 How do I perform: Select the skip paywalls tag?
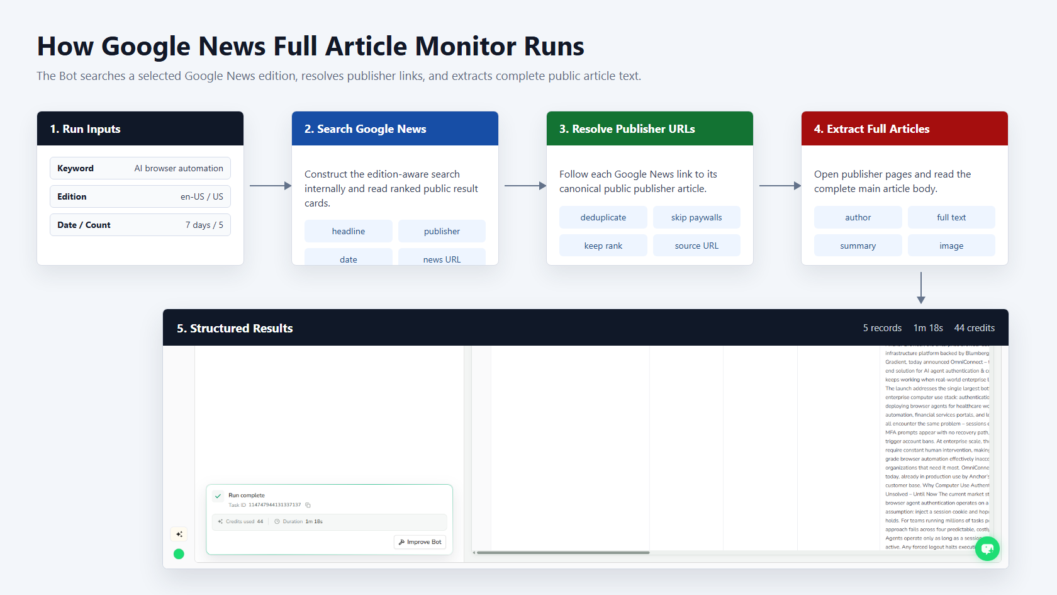click(696, 217)
